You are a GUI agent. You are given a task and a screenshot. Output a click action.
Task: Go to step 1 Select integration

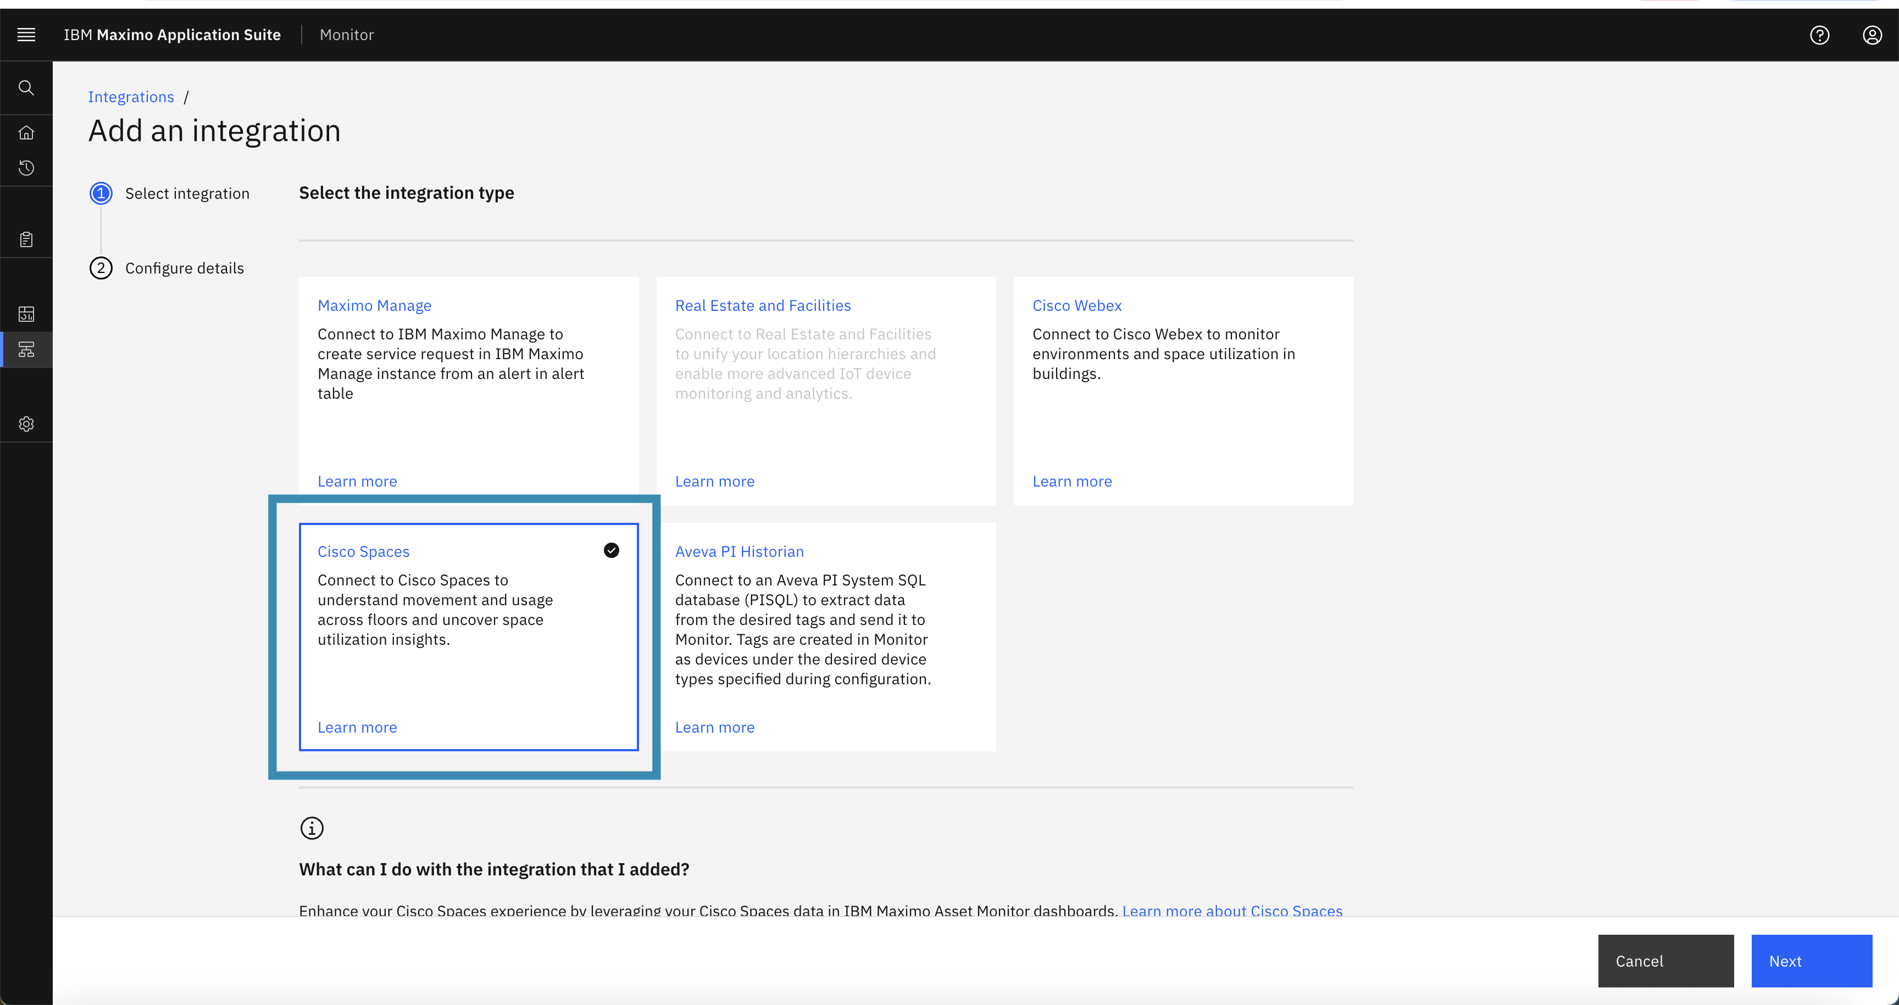170,194
